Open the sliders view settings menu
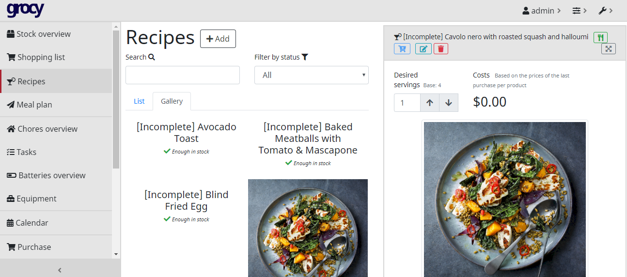The width and height of the screenshot is (627, 277). 580,10
